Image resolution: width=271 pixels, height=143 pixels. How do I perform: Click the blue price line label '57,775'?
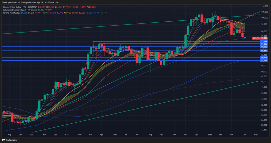[x=264, y=61]
